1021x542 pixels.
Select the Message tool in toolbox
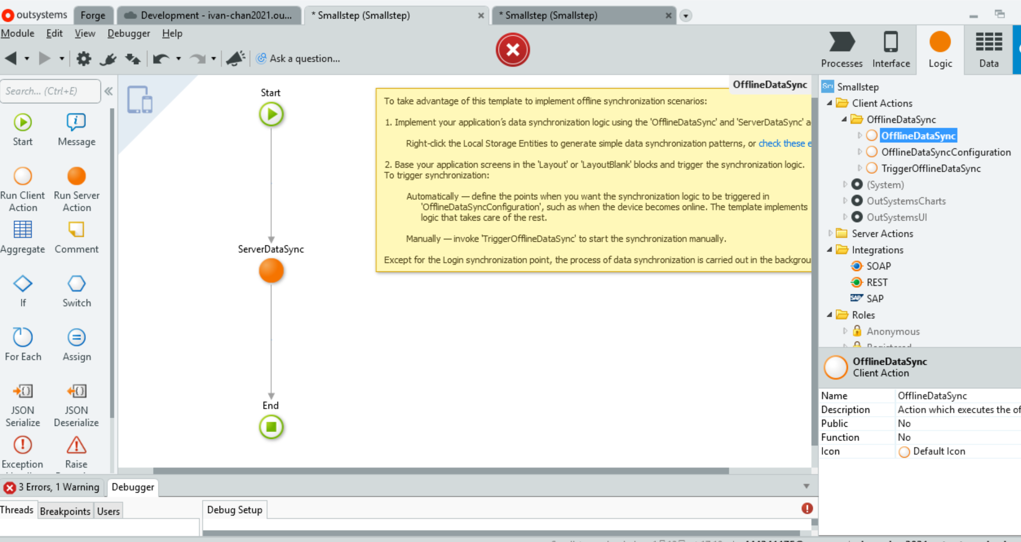point(77,130)
